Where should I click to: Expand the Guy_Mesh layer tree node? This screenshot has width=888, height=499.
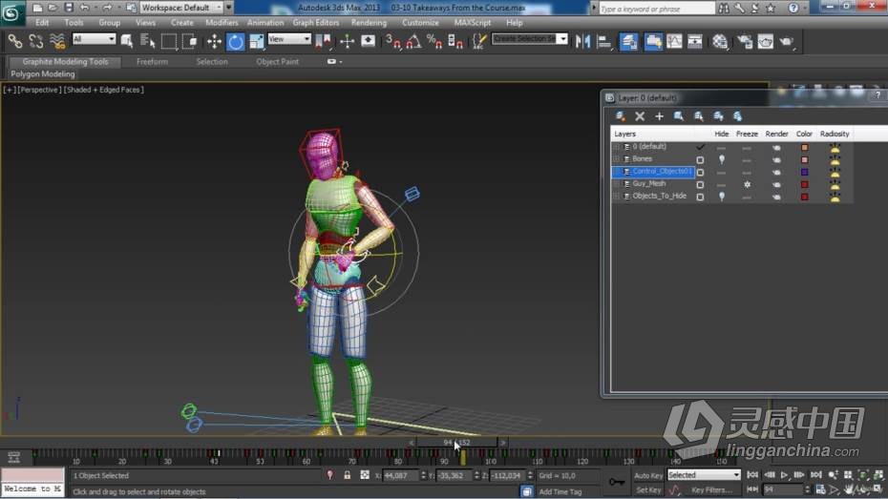pyautogui.click(x=616, y=184)
